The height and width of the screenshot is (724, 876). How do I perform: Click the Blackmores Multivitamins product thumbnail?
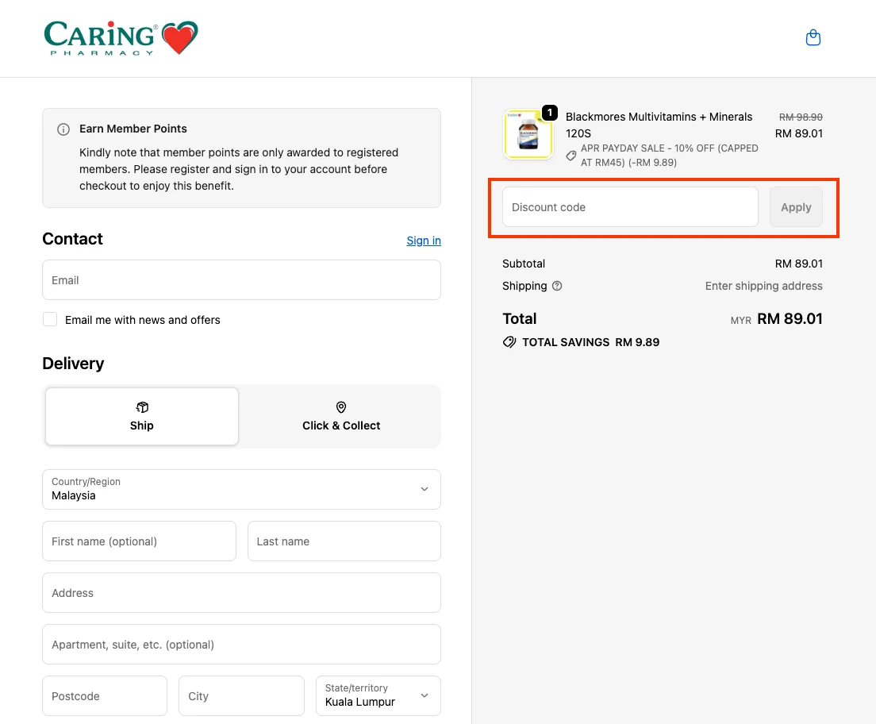[x=528, y=134]
